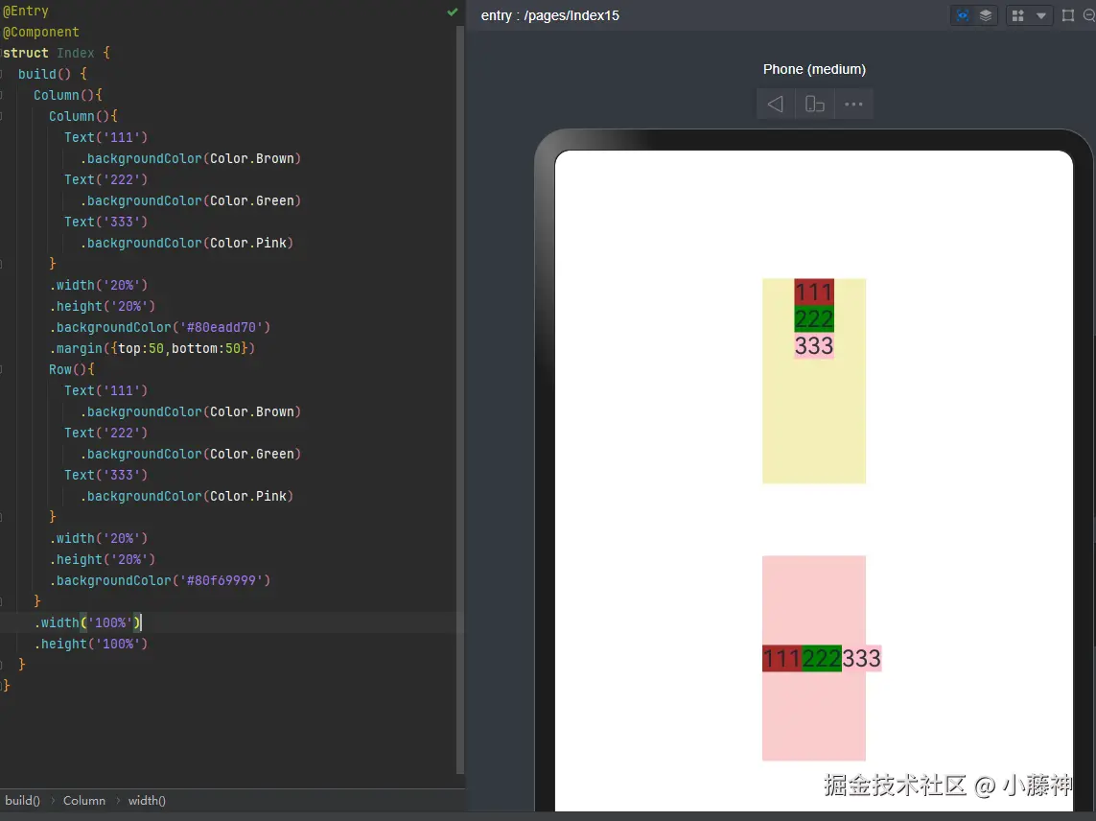Click the editor vertical scrollbar
The height and width of the screenshot is (821, 1096).
(460, 400)
